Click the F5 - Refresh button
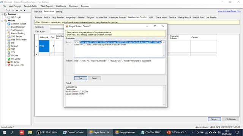 point(230,119)
